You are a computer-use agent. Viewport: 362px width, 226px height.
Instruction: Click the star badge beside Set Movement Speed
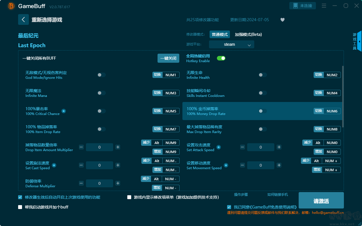tap(226, 165)
